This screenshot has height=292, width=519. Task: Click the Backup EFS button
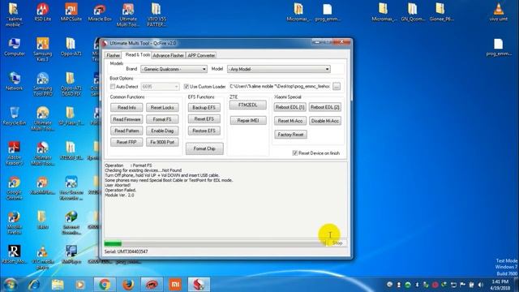click(x=204, y=108)
